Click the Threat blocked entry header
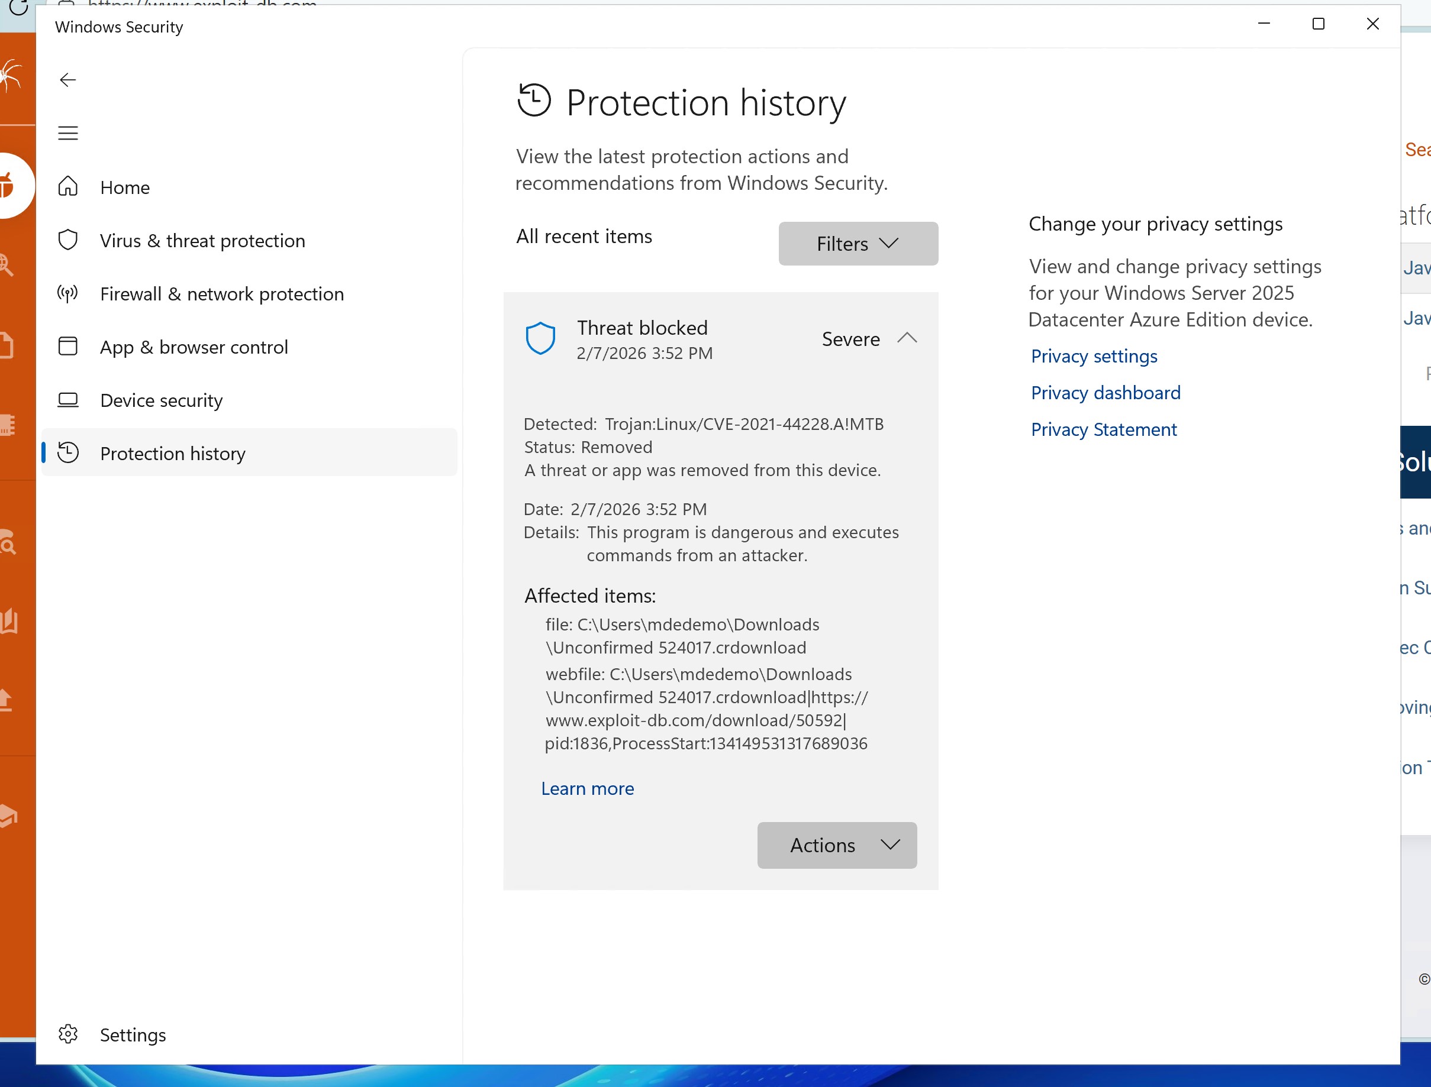 pyautogui.click(x=642, y=329)
